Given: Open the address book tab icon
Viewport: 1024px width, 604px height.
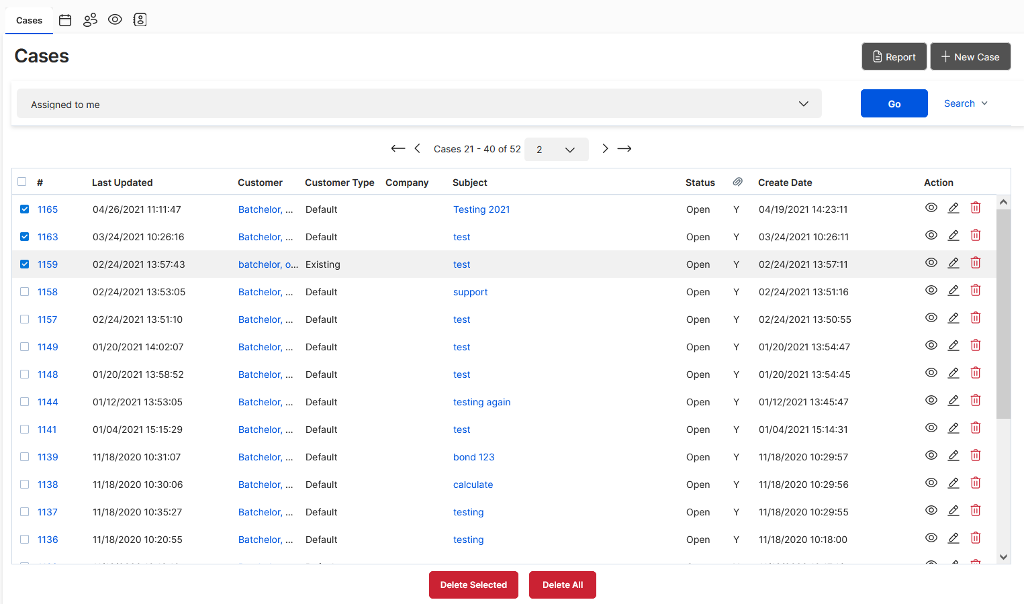Looking at the screenshot, I should point(140,19).
